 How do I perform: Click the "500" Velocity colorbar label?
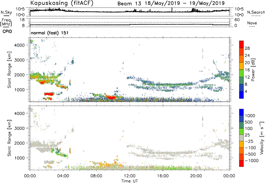click(x=249, y=122)
